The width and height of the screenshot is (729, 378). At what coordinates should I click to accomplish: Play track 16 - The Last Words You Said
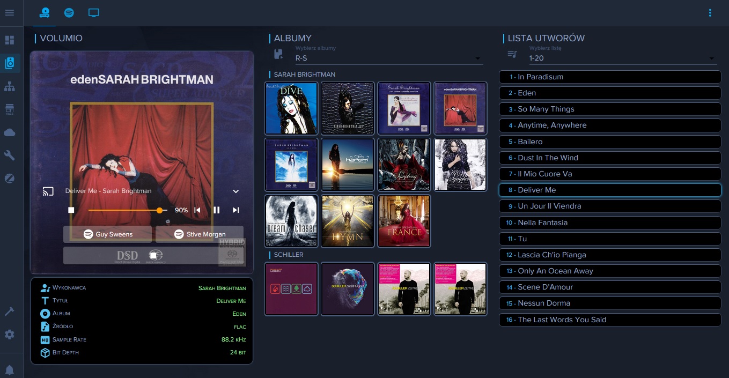point(610,320)
